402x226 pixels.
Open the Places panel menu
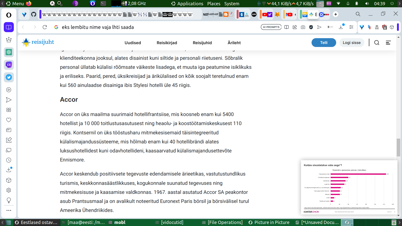tap(214, 4)
